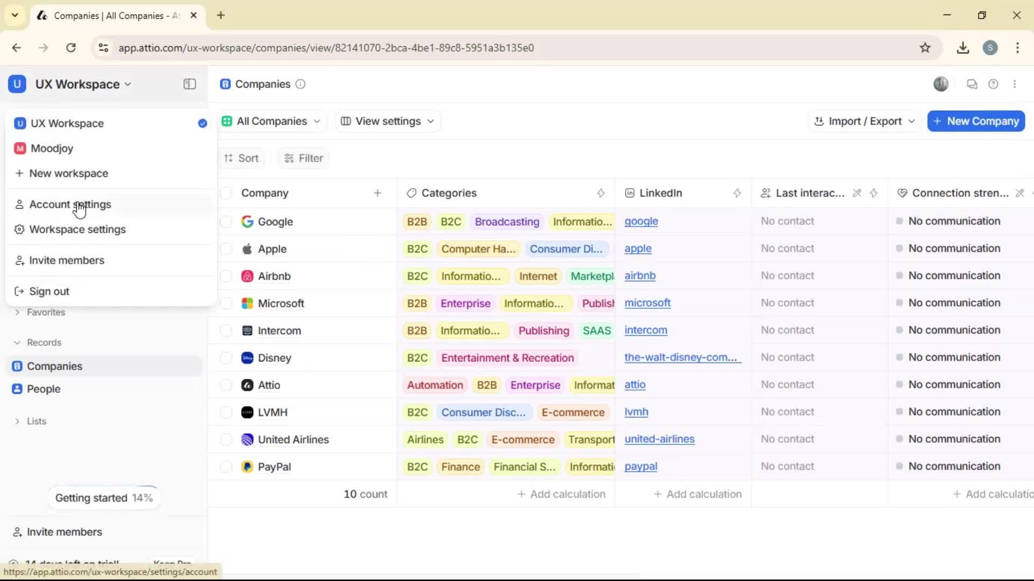1034x581 pixels.
Task: Add a column with the plus icon
Action: coord(378,193)
